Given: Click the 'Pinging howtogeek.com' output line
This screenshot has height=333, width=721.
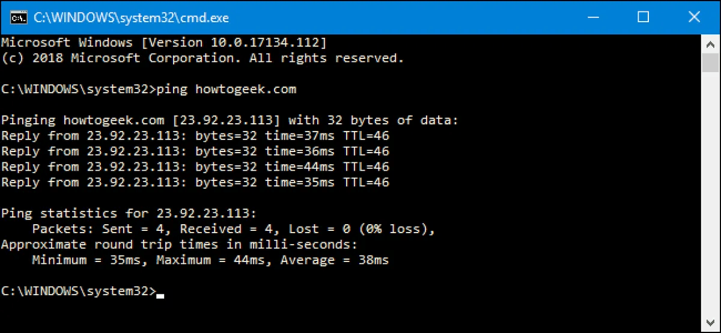Looking at the screenshot, I should (x=230, y=121).
